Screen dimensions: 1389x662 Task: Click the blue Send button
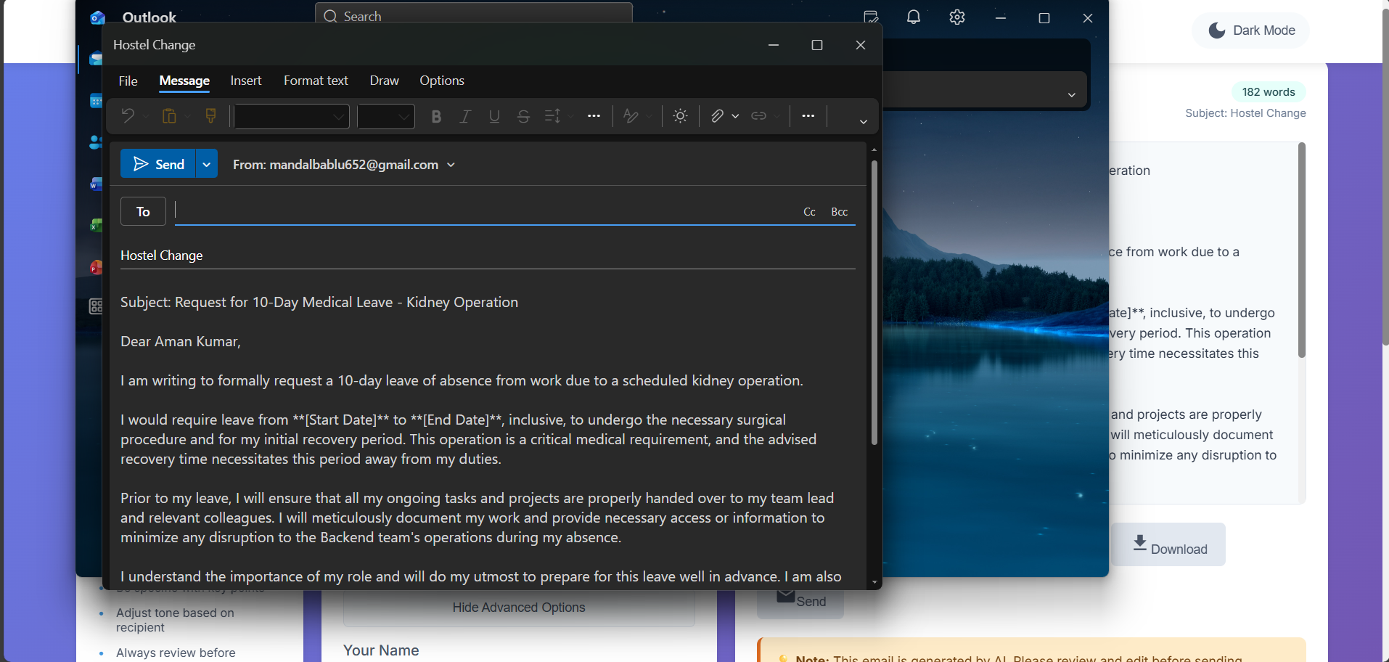(x=158, y=164)
